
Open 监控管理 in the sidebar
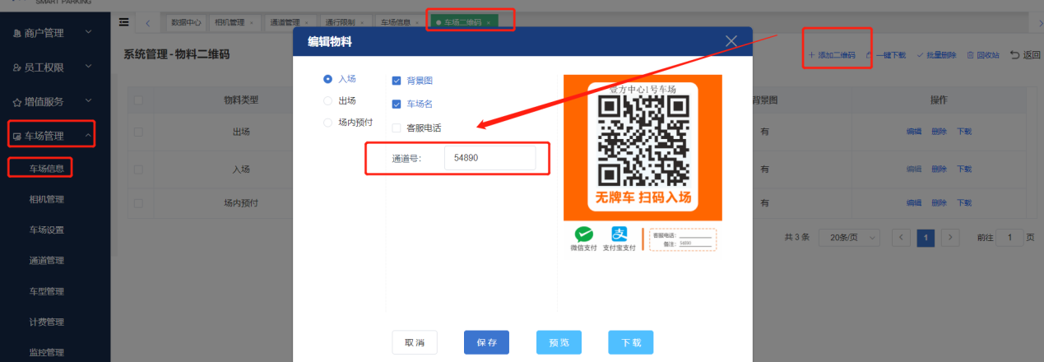point(47,353)
